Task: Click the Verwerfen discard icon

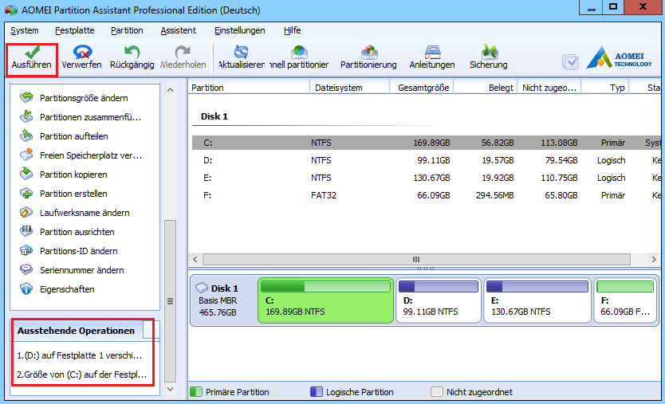Action: [x=82, y=52]
